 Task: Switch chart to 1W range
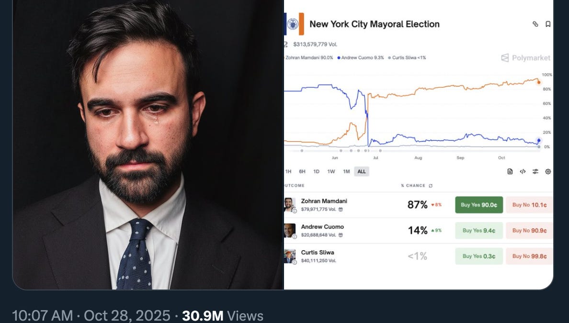(331, 171)
